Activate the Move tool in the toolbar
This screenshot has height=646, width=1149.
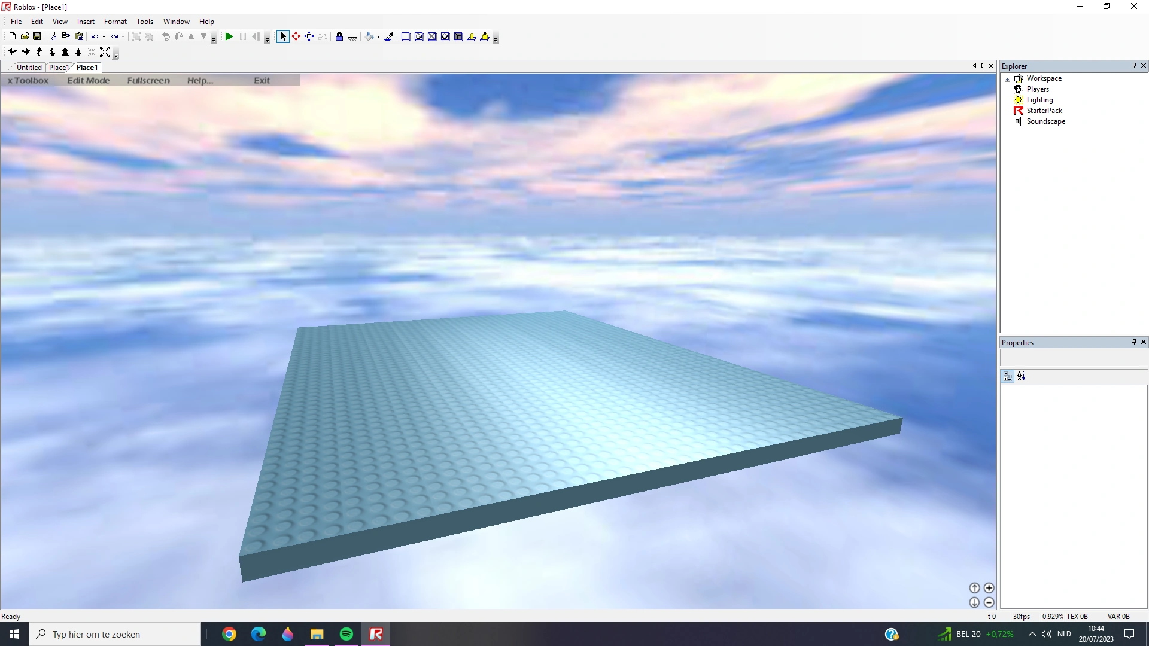[296, 36]
